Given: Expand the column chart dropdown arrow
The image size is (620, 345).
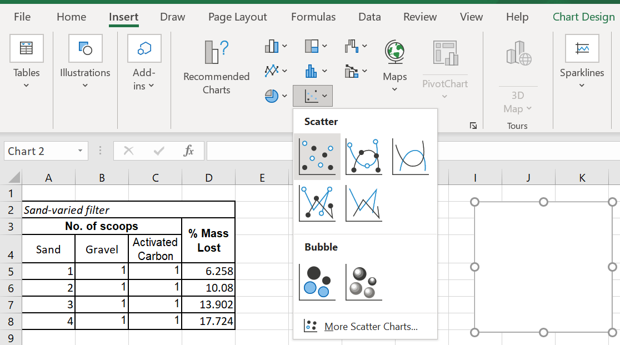Looking at the screenshot, I should 284,46.
